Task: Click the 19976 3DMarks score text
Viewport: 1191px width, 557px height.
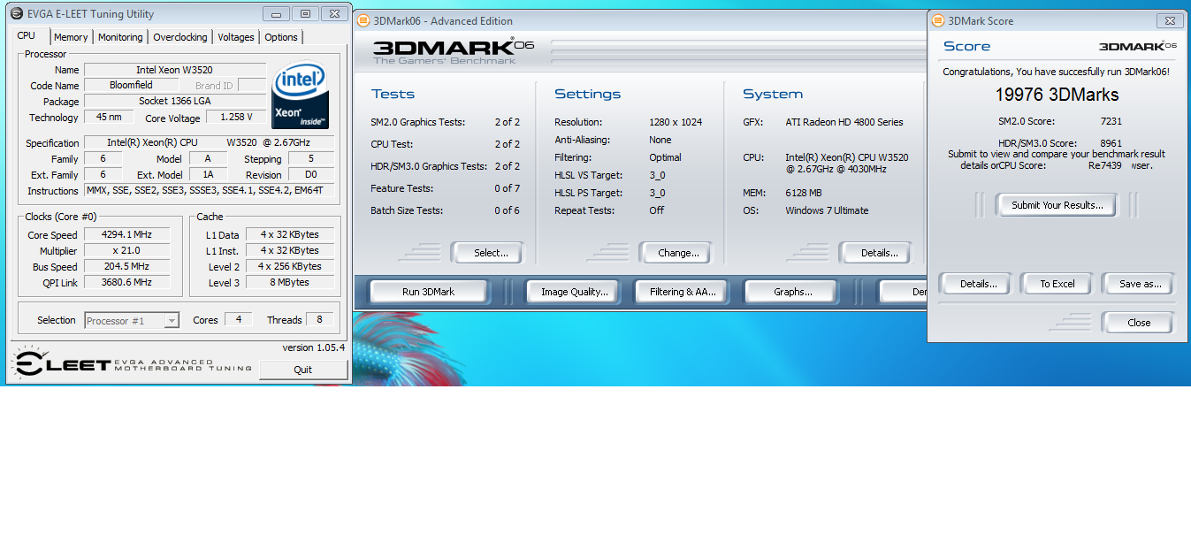Action: click(x=1057, y=95)
